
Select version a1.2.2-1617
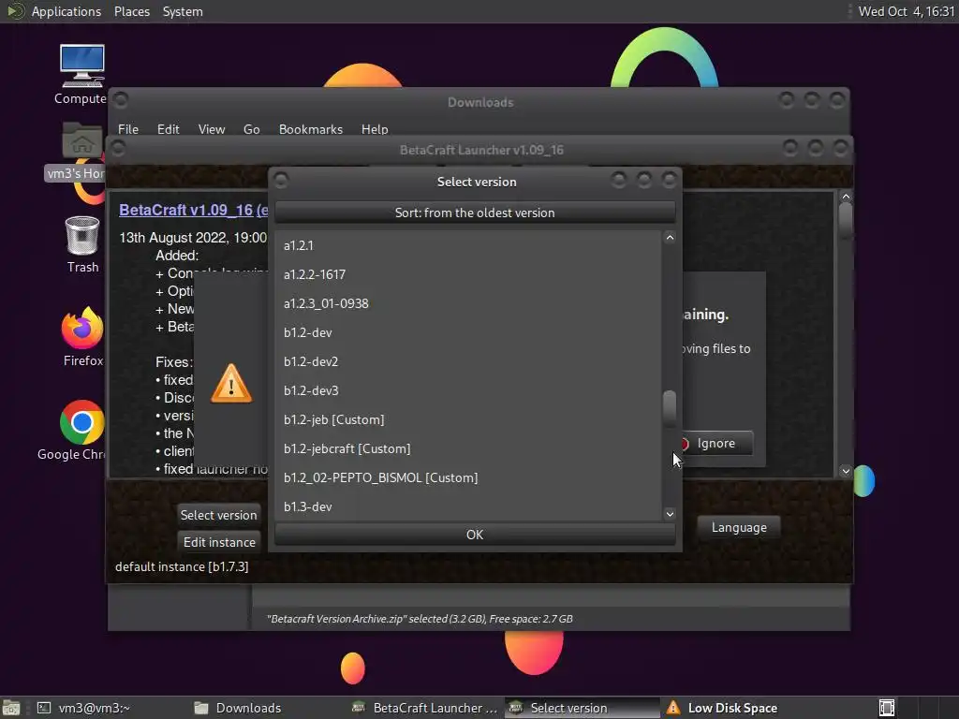[468, 274]
